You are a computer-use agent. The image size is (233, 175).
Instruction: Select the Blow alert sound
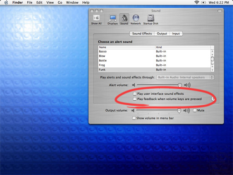155,56
